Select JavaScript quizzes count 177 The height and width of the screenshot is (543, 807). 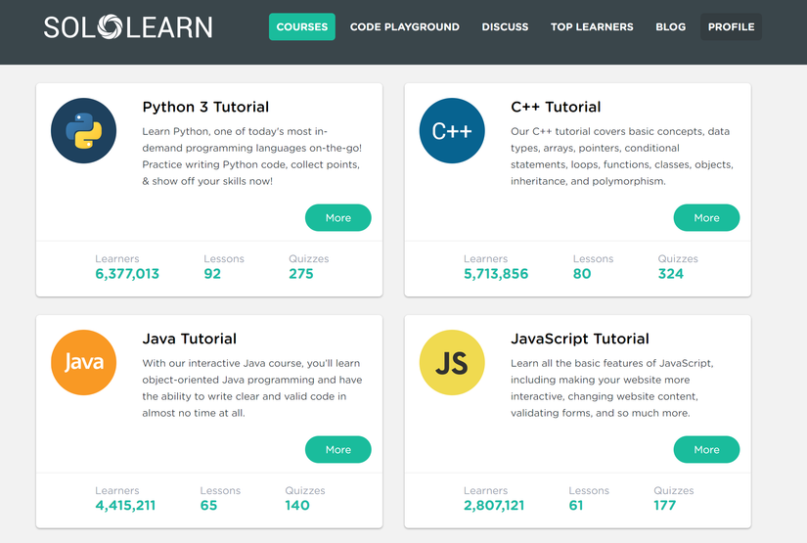coord(664,506)
